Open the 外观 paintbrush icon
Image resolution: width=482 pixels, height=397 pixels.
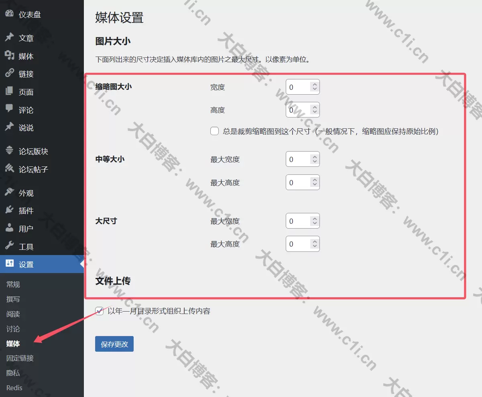pos(9,192)
